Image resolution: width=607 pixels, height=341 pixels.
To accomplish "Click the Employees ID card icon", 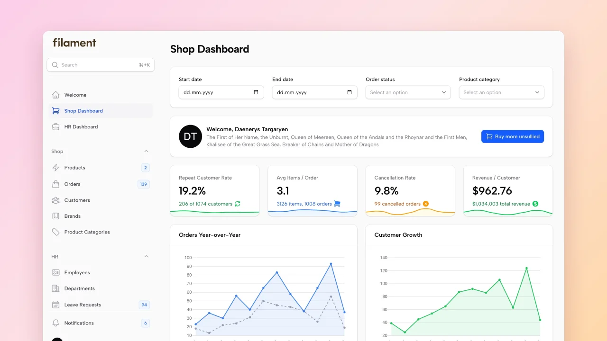I will (56, 272).
